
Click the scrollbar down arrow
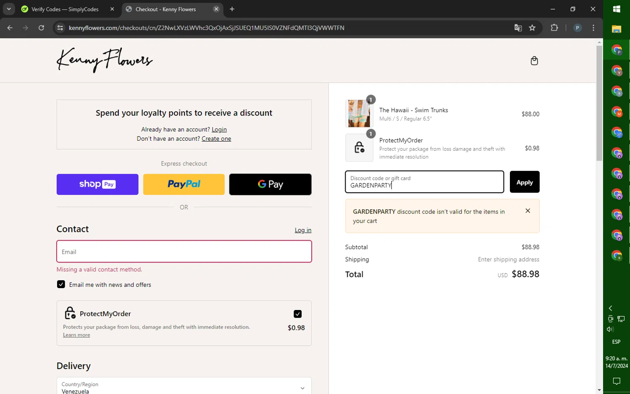coord(599,390)
